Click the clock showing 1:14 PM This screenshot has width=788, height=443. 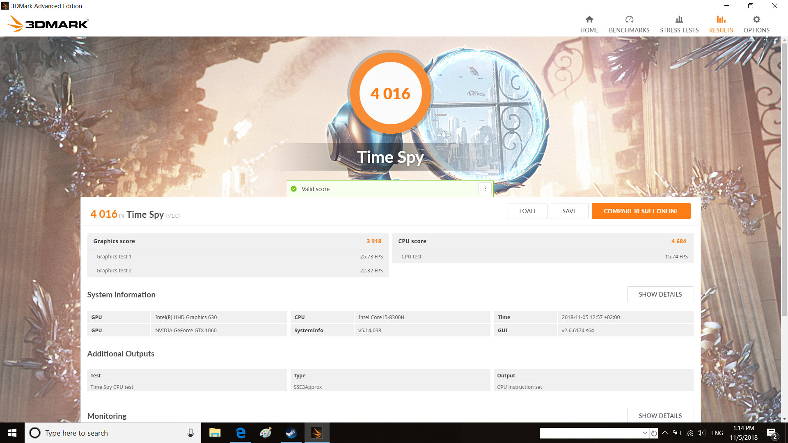tap(743, 433)
